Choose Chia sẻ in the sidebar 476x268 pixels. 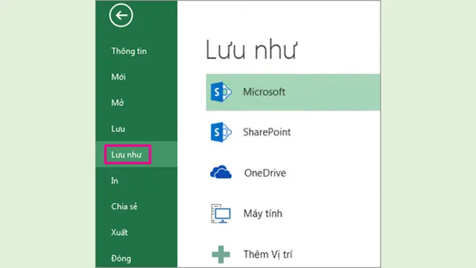coord(124,206)
